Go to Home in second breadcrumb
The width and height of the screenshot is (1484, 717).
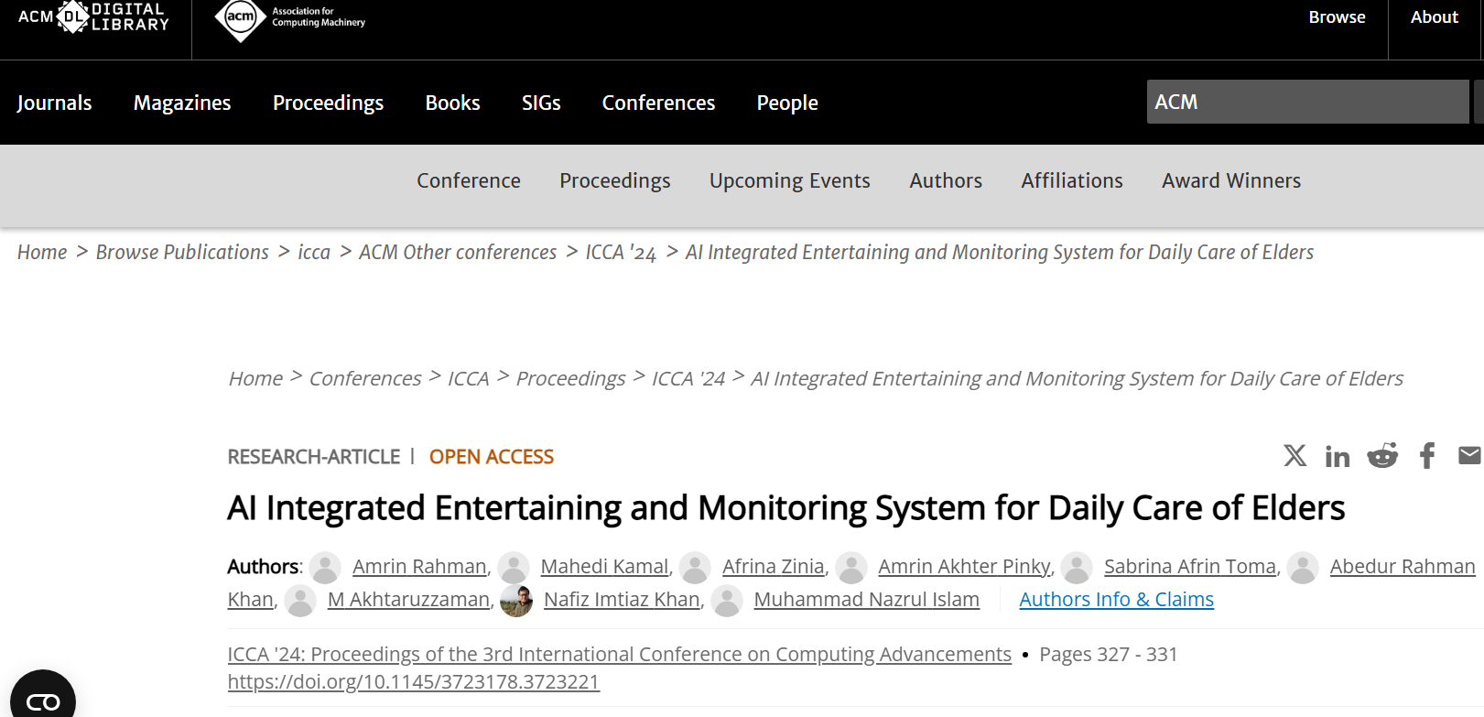[x=255, y=378]
